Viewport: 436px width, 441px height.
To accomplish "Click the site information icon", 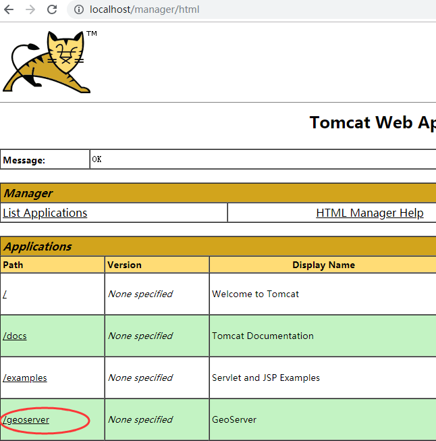I will tap(79, 9).
